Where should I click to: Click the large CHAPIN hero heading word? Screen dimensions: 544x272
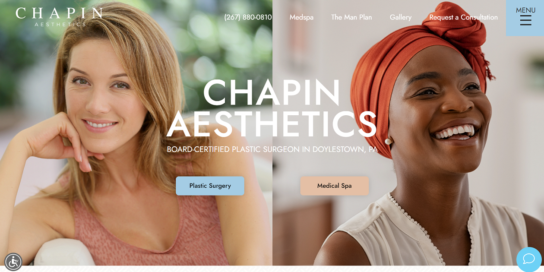272,93
